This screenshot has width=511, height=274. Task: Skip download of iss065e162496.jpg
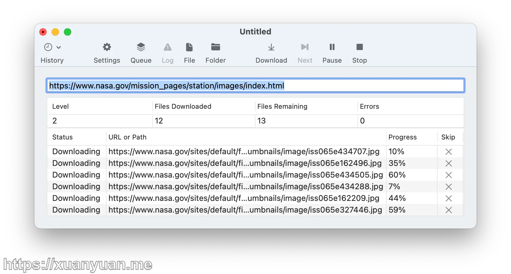pos(449,163)
